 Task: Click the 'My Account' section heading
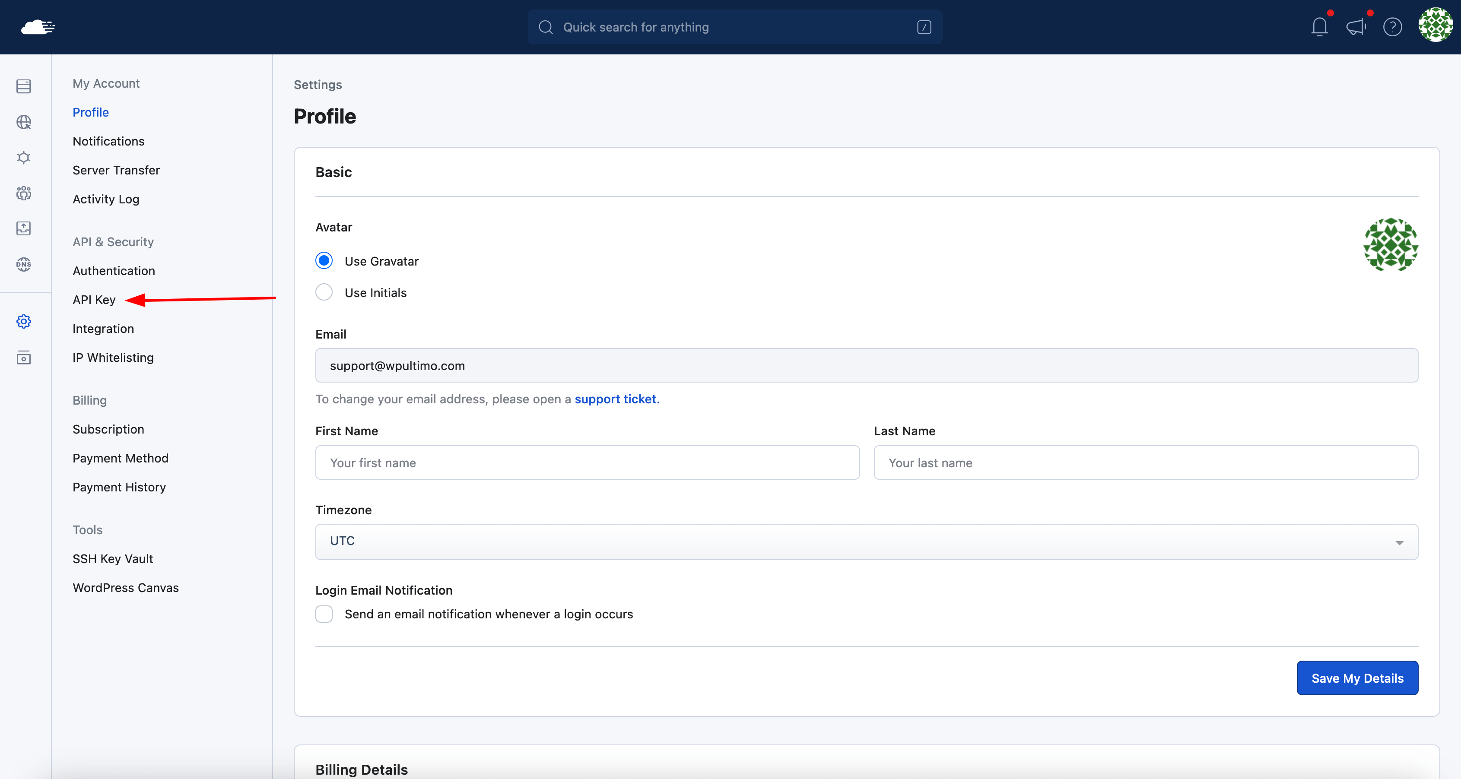point(106,83)
